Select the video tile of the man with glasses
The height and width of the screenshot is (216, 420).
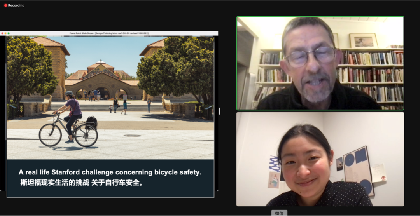click(x=320, y=63)
